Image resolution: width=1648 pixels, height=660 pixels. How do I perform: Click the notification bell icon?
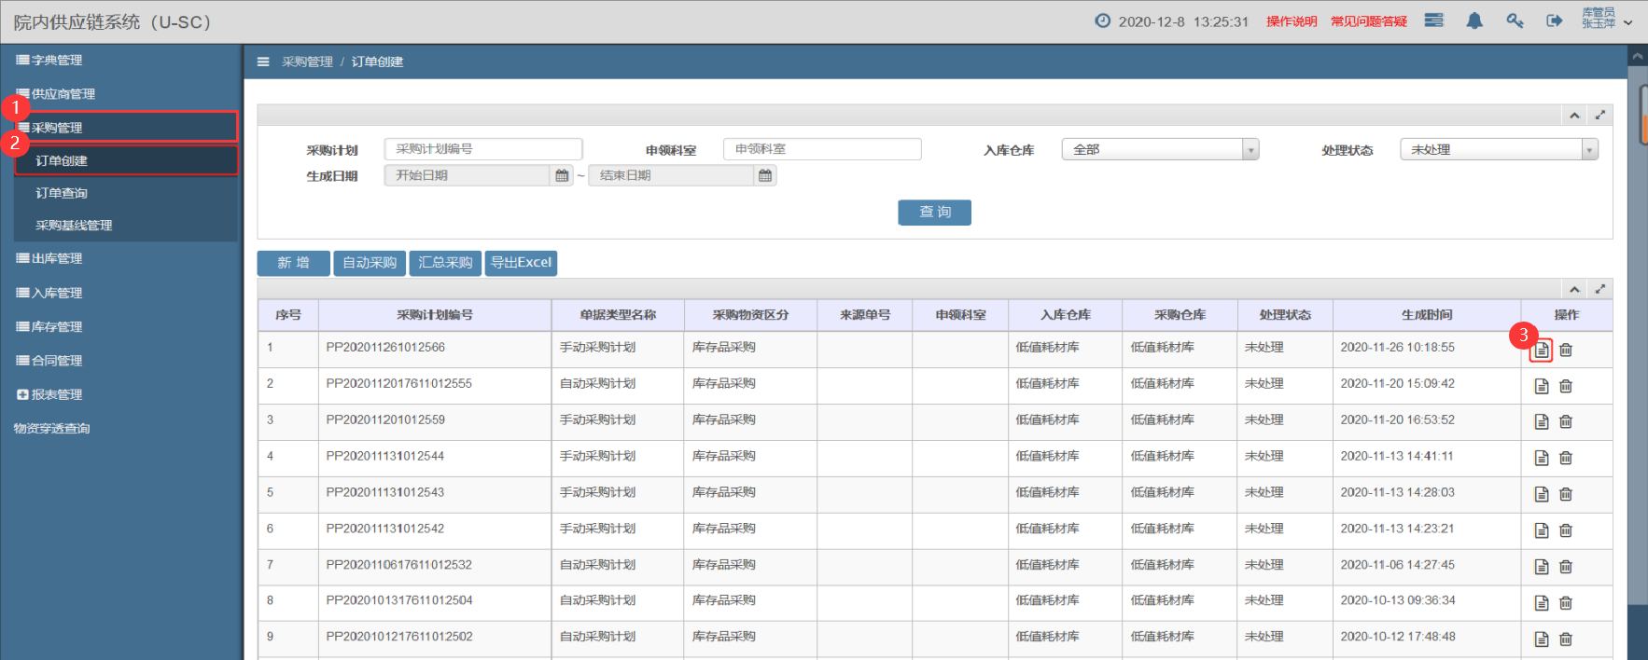1474,21
